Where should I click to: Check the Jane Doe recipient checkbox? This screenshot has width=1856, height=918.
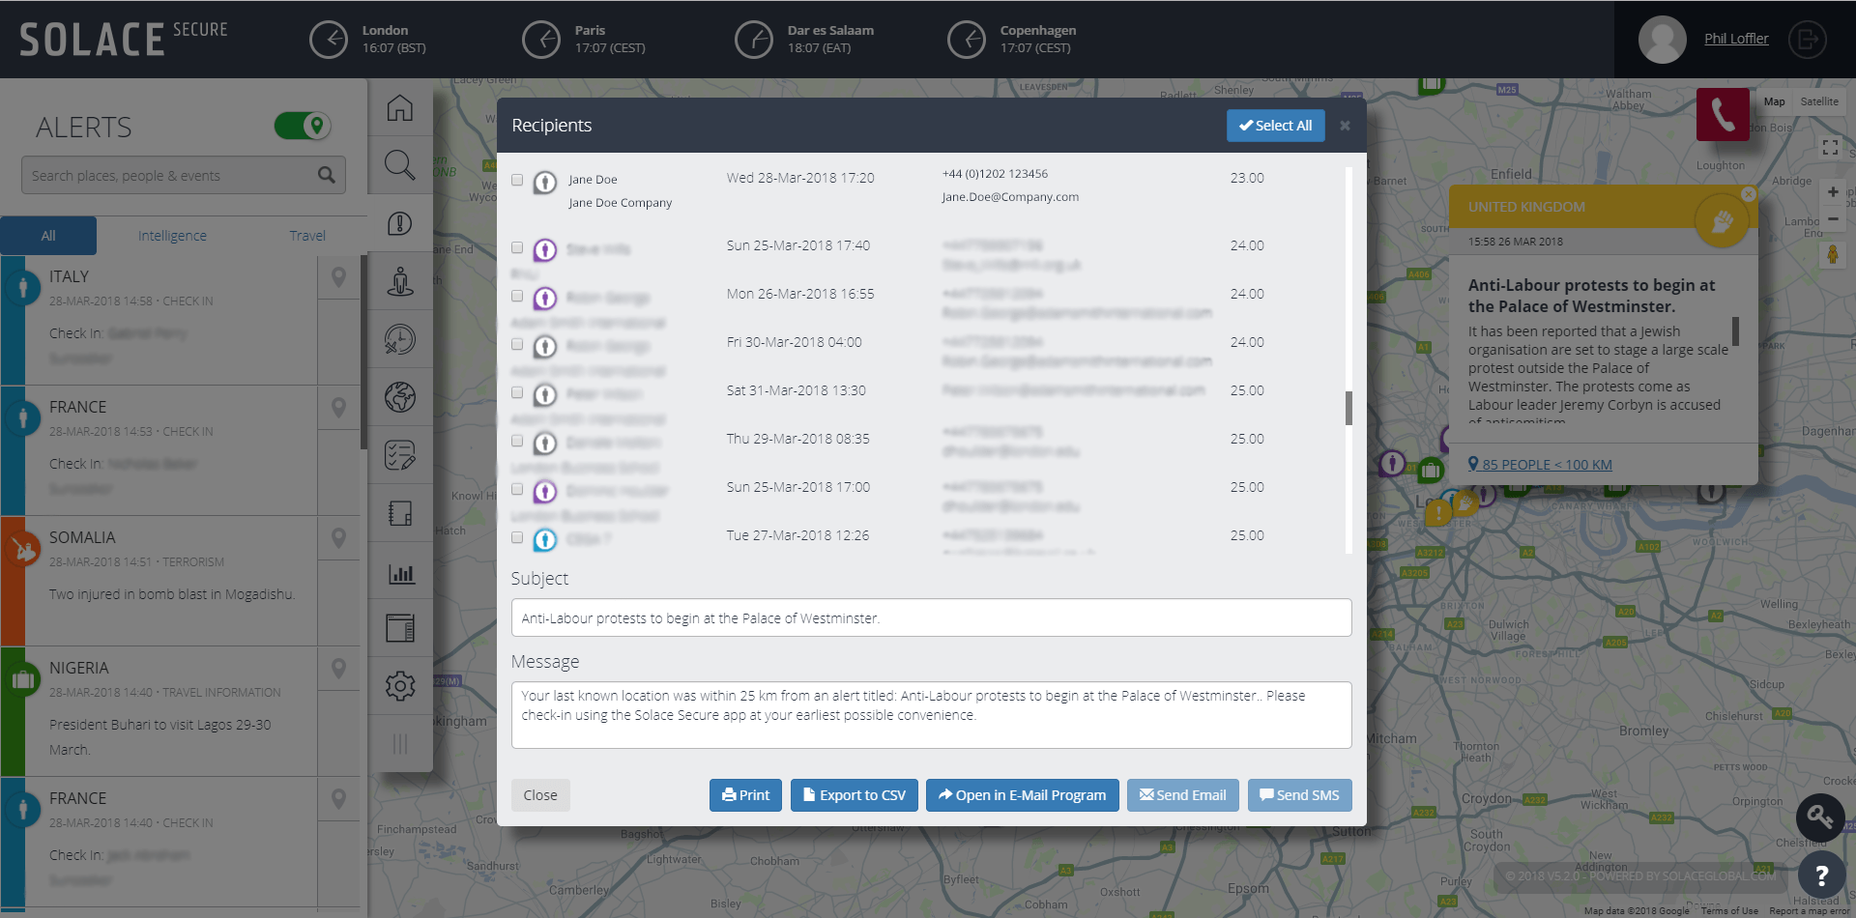517,180
